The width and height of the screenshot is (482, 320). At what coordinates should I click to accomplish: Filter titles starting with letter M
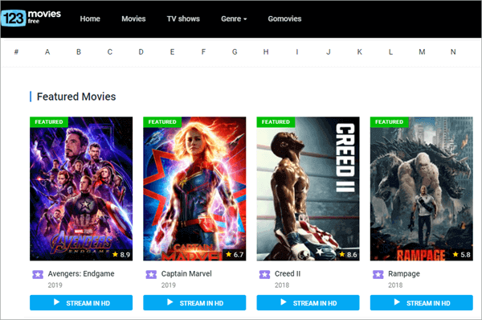coord(422,51)
